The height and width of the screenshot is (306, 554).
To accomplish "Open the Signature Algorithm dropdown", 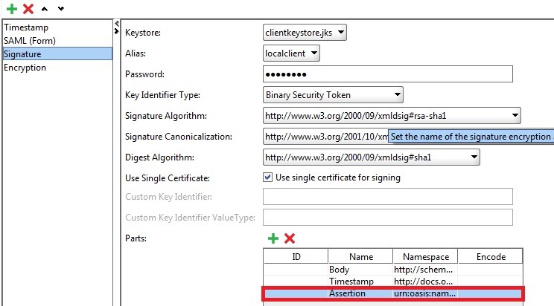I will (x=392, y=116).
